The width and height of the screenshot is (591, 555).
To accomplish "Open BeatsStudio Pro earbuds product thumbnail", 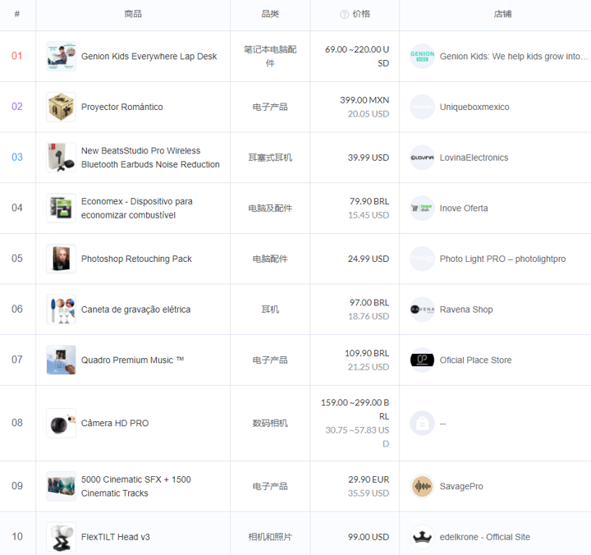I will pos(61,158).
